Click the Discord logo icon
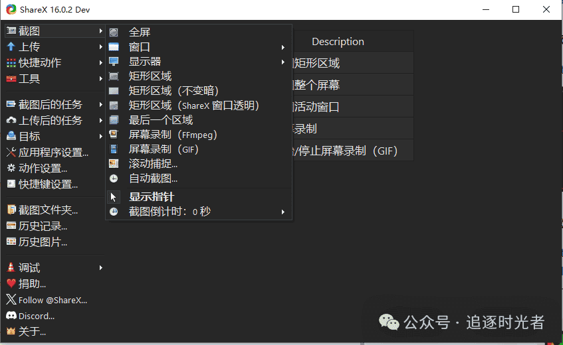Viewport: 563px width, 345px height. click(11, 315)
